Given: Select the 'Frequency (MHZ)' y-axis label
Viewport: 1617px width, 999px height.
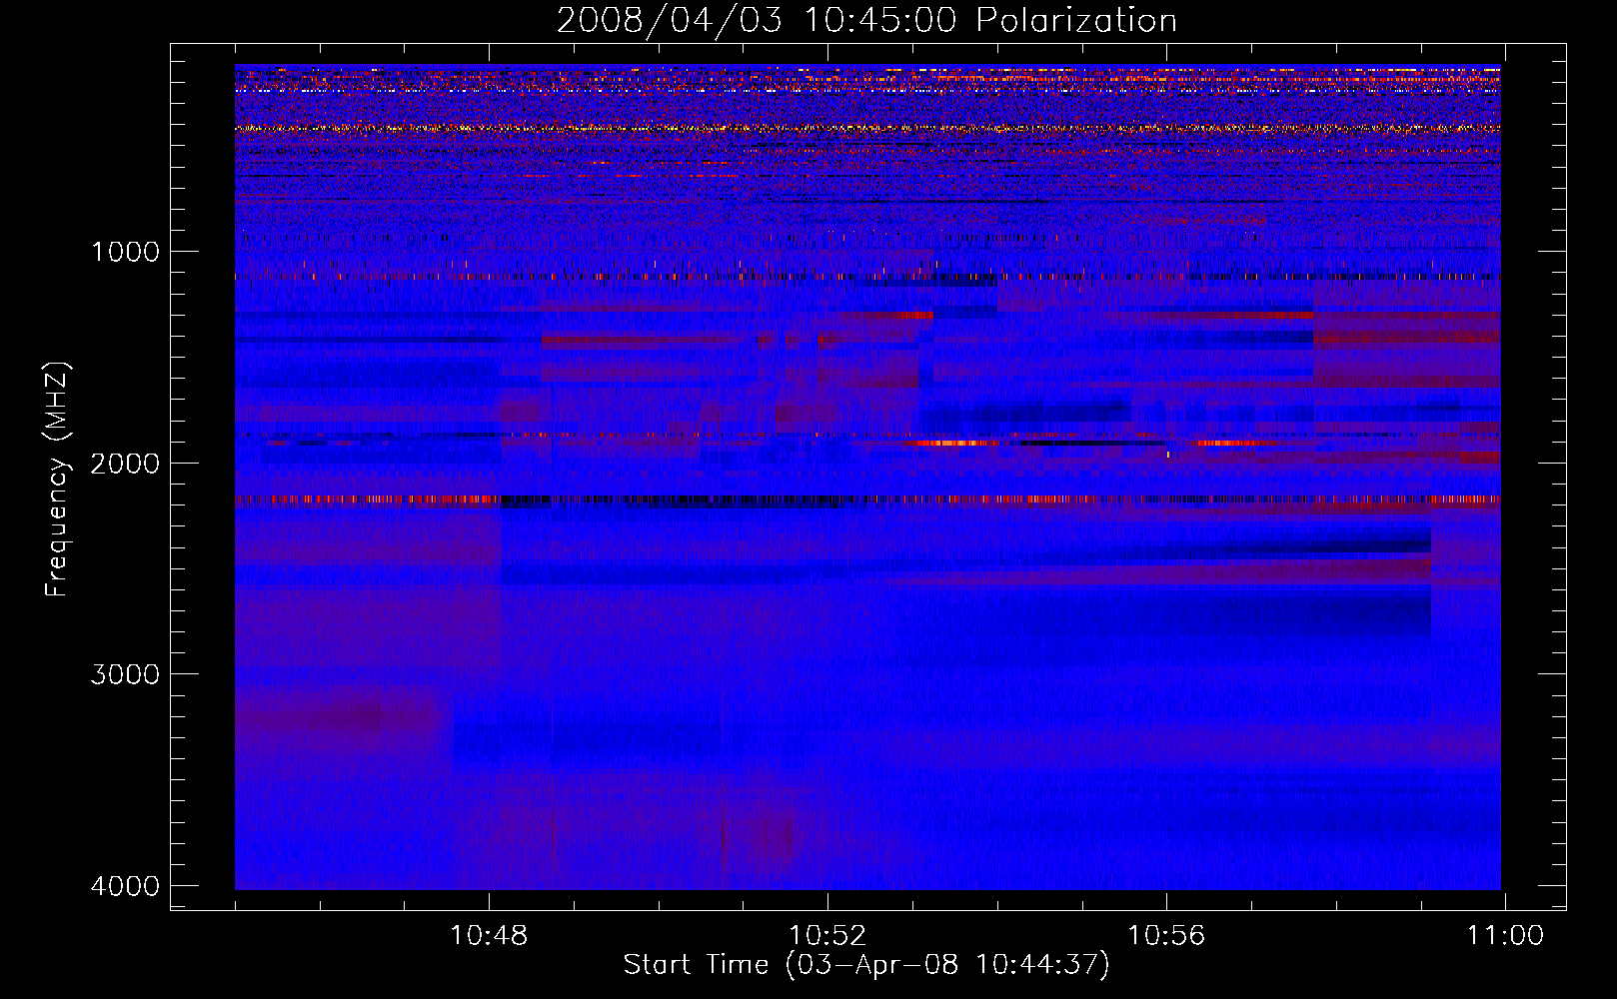Looking at the screenshot, I should point(57,479).
